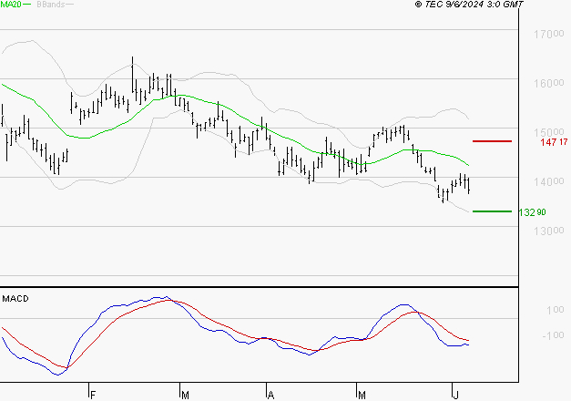This screenshot has width=571, height=401.
Task: Click the green support level line
Action: 492,211
